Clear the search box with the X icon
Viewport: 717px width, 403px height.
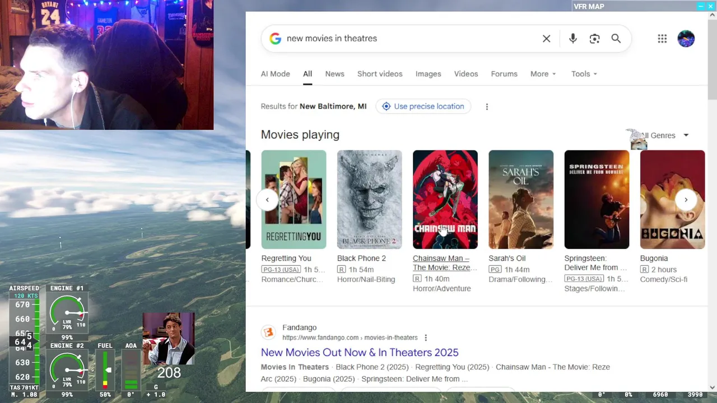click(546, 39)
